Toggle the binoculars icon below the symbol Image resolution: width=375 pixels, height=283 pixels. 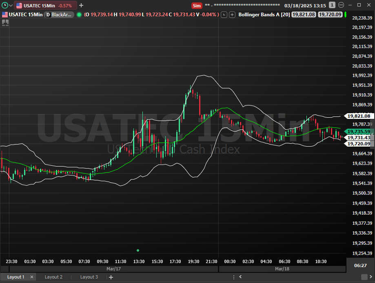(5, 23)
